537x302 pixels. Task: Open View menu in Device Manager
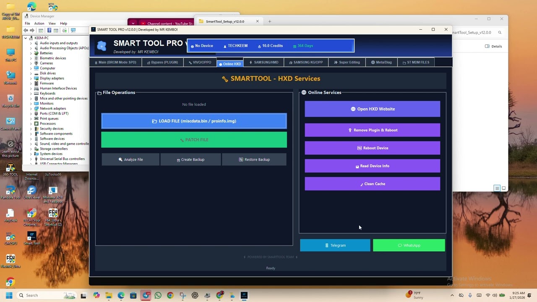click(52, 23)
